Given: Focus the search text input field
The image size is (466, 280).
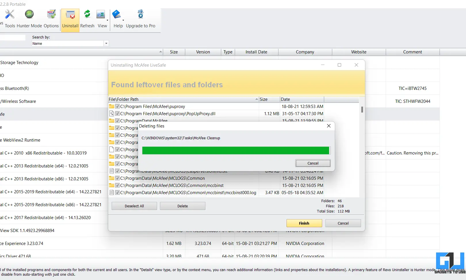Looking at the screenshot, I should [13, 38].
